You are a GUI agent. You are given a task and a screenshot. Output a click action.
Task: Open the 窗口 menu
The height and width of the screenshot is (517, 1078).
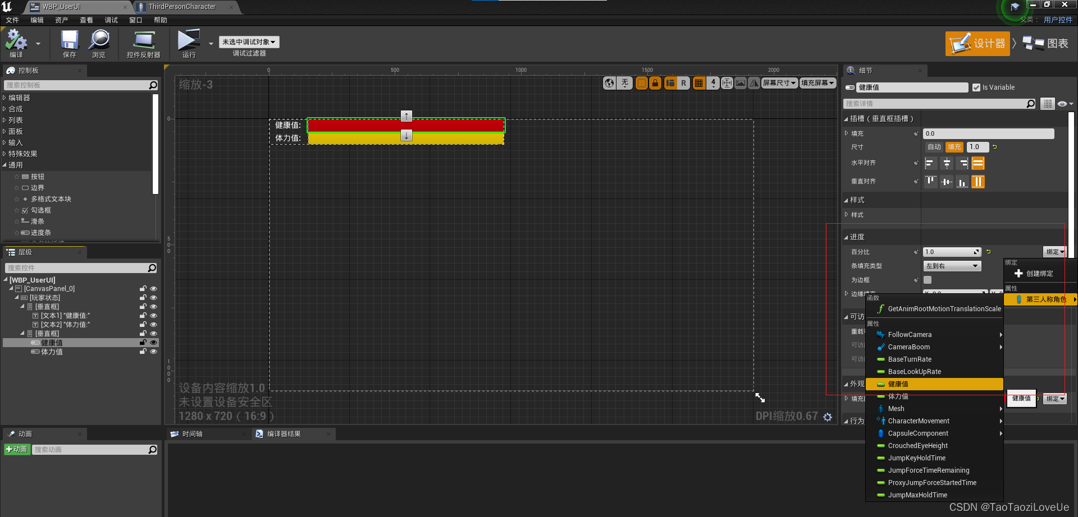pos(135,20)
